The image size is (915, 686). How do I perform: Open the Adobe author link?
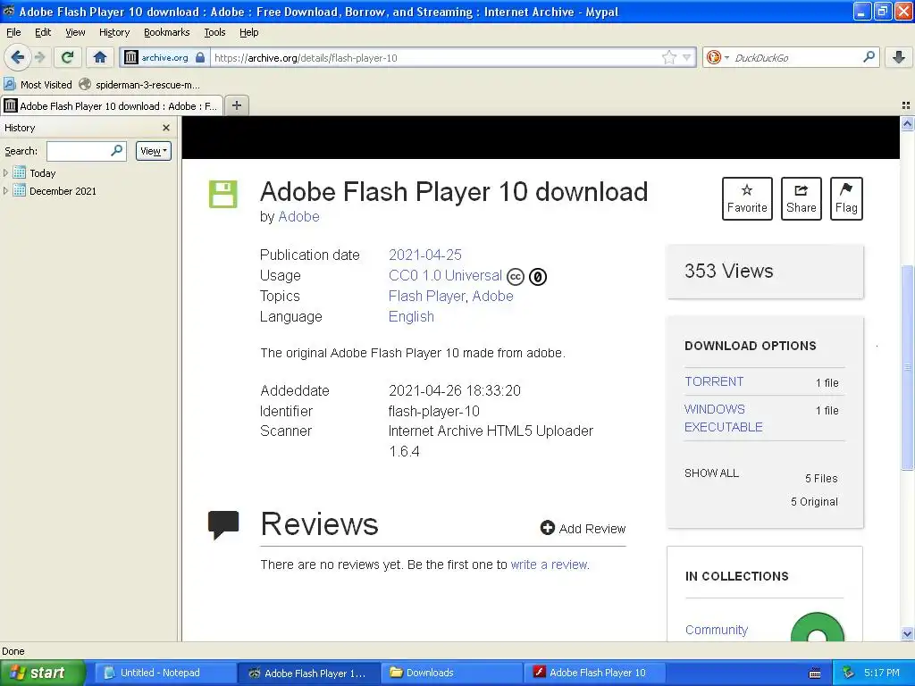[298, 216]
